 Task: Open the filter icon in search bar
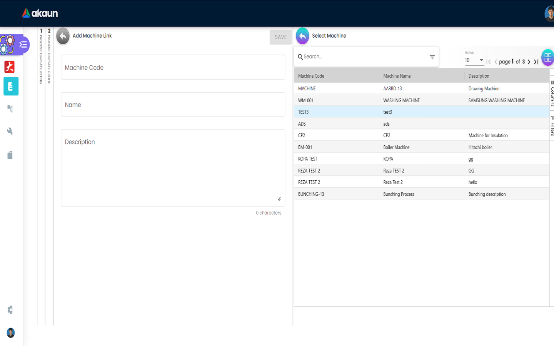[x=432, y=57]
